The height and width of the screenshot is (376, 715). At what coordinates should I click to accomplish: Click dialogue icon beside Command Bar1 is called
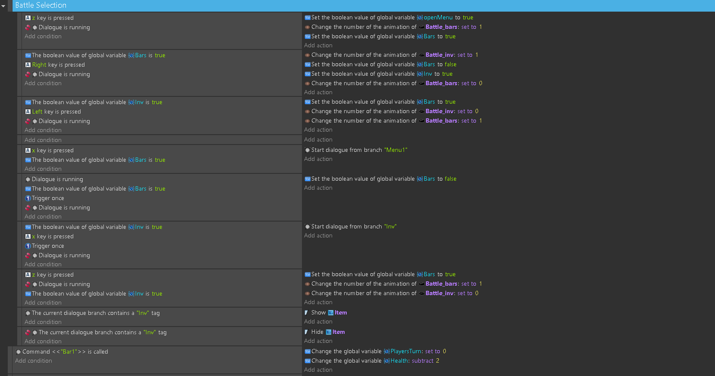pyautogui.click(x=19, y=352)
